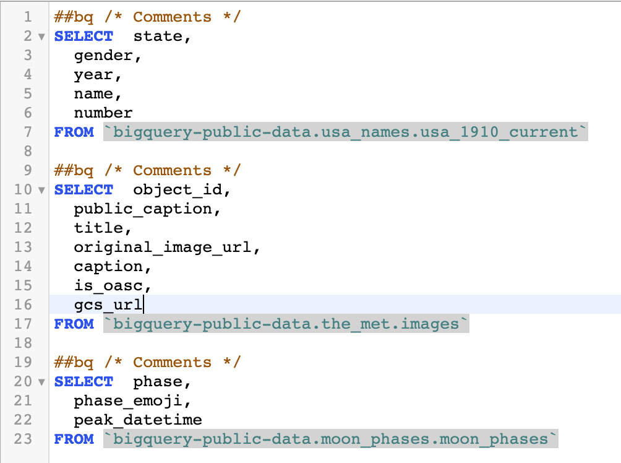Collapse the SELECT block at line 20
This screenshot has width=621, height=463.
coord(41,382)
